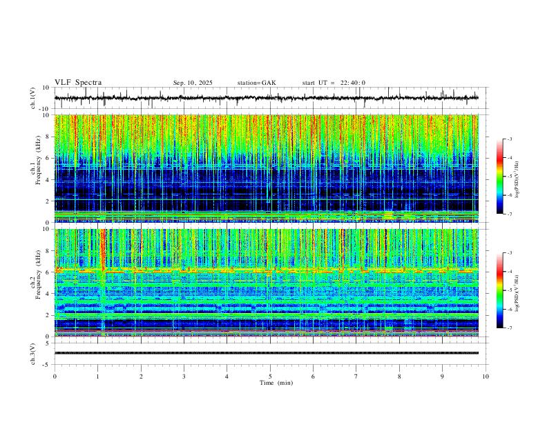Click the ch.2 spectrogram panel
Viewport: 547px width, 422px height.
click(x=267, y=283)
